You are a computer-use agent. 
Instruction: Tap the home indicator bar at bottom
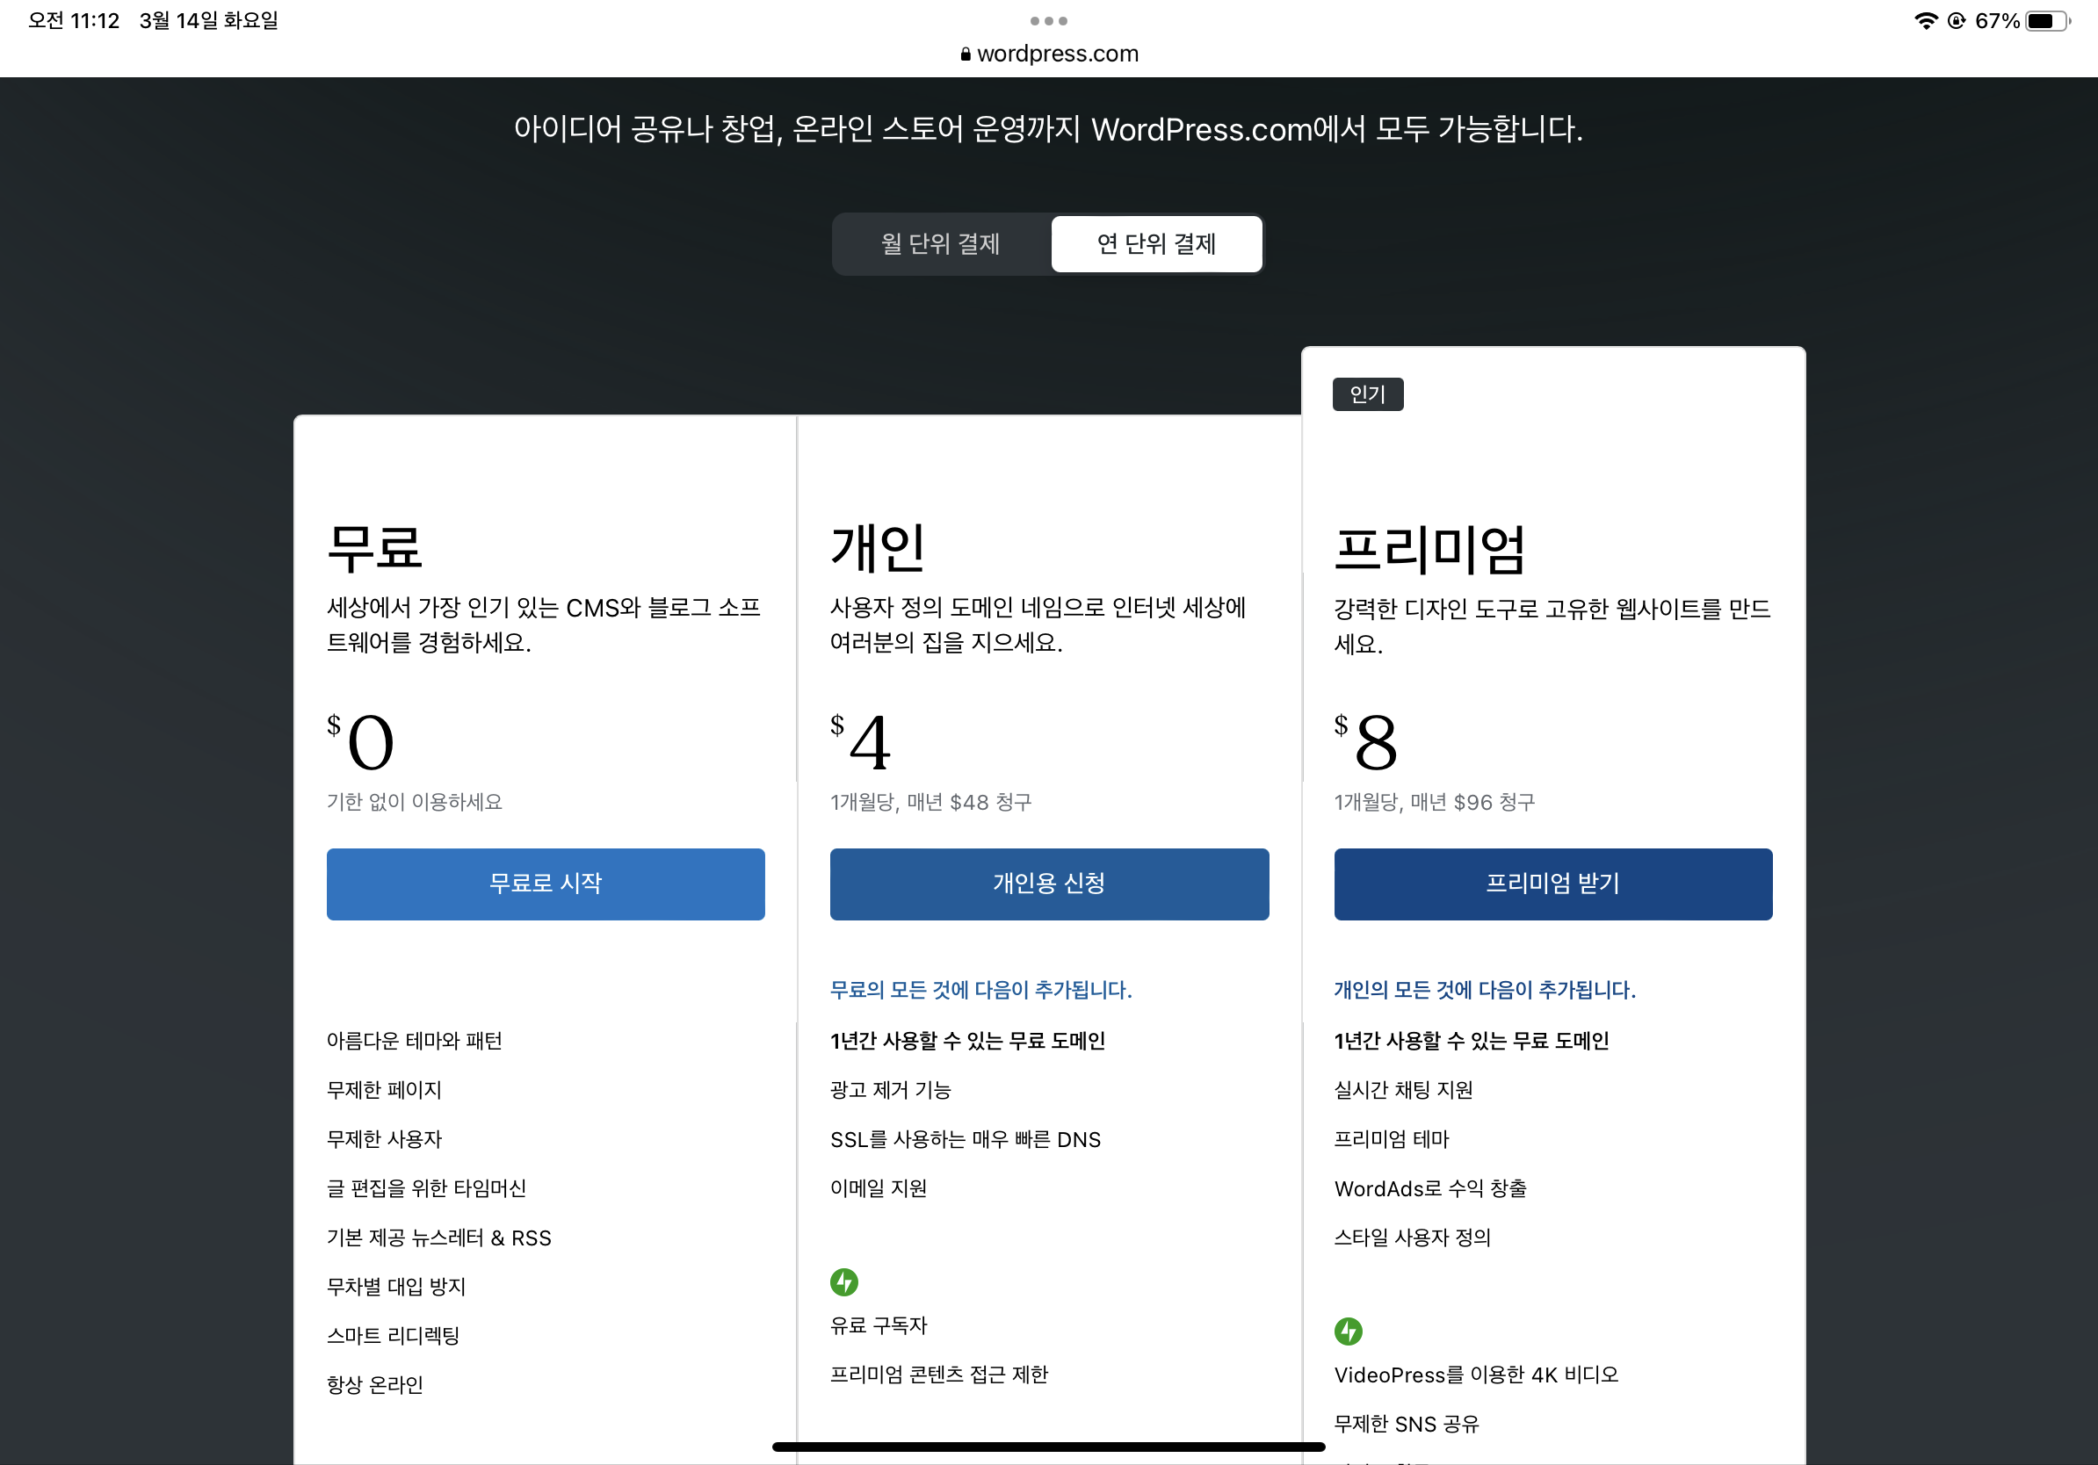1048,1447
